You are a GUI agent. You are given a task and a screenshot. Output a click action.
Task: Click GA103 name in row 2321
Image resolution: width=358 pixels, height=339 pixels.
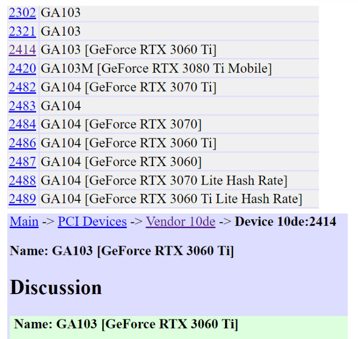tap(61, 31)
